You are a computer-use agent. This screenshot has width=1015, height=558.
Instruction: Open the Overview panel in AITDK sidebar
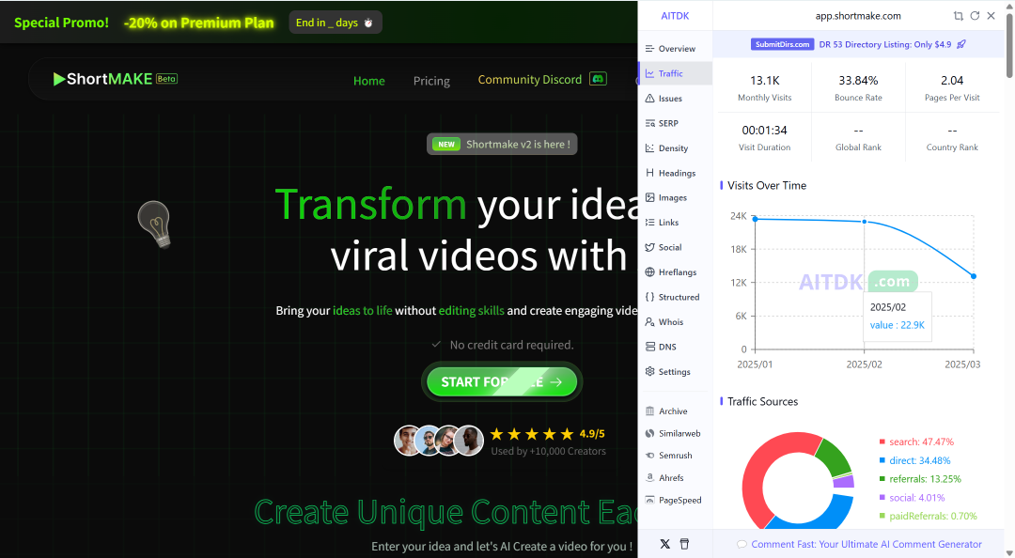click(x=675, y=49)
